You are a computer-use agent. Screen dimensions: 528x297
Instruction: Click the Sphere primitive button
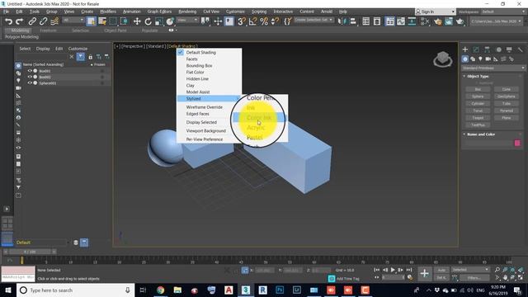[478, 97]
